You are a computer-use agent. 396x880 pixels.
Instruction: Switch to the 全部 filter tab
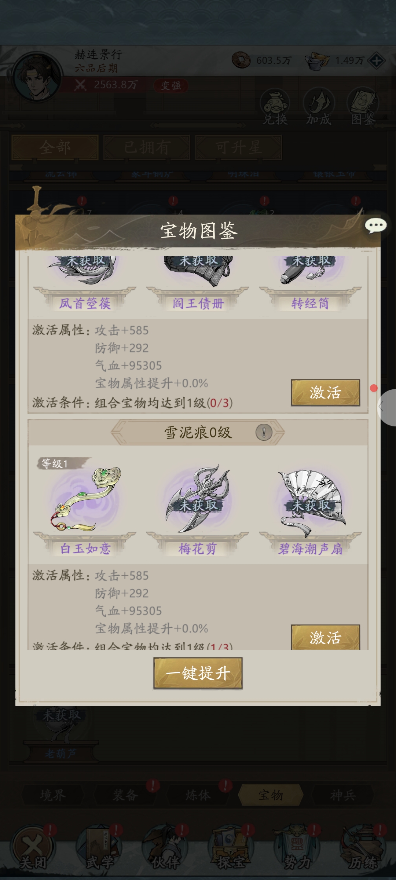55,147
